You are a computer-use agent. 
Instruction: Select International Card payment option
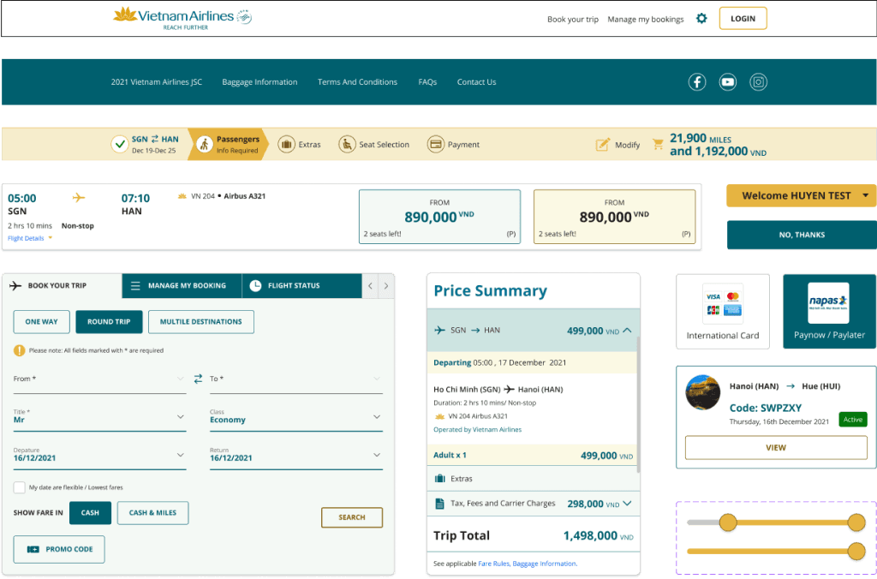coord(723,311)
